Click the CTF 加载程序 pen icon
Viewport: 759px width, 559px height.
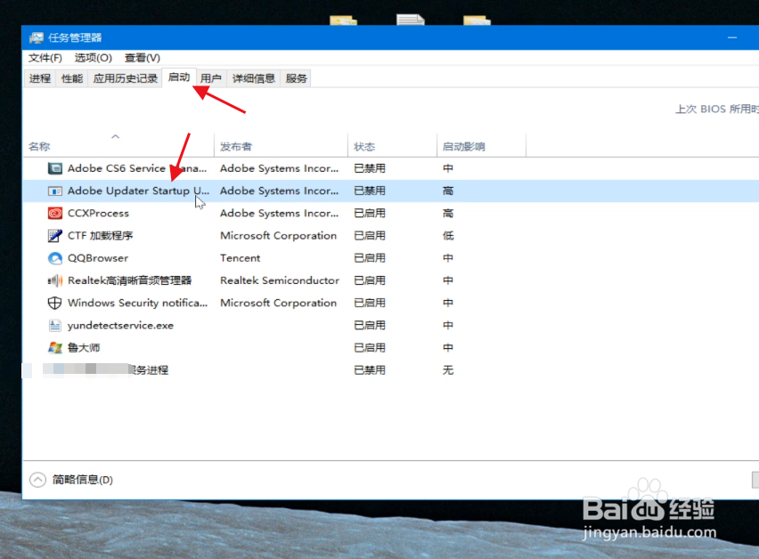point(55,236)
